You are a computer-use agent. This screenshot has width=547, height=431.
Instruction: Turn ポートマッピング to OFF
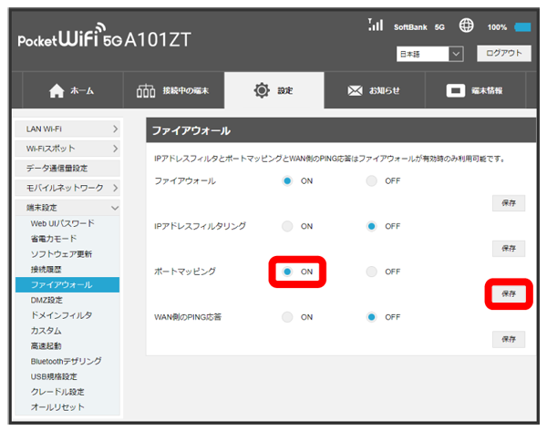click(371, 272)
